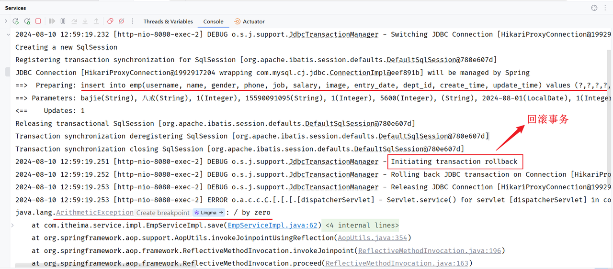Expand the 4 internal lines fold

pos(362,225)
